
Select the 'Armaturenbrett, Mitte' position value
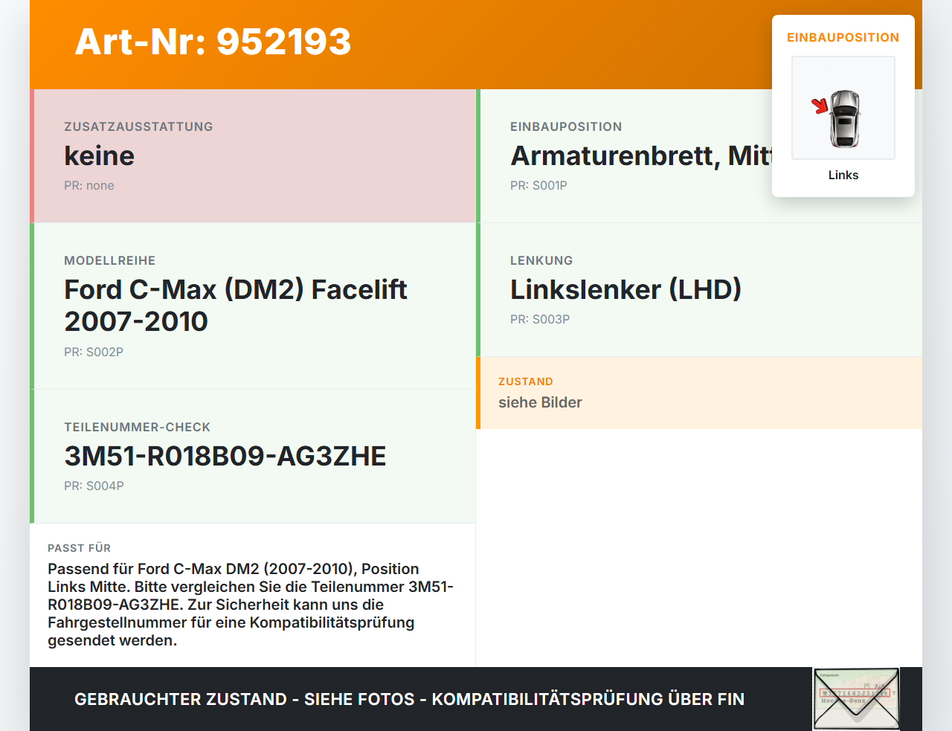(641, 156)
